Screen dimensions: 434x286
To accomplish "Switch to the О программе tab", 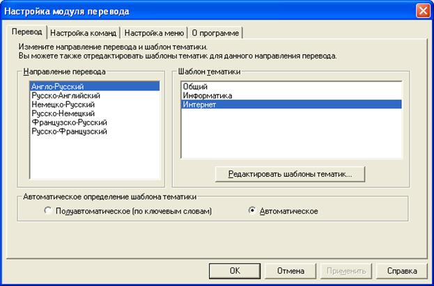I will [216, 33].
